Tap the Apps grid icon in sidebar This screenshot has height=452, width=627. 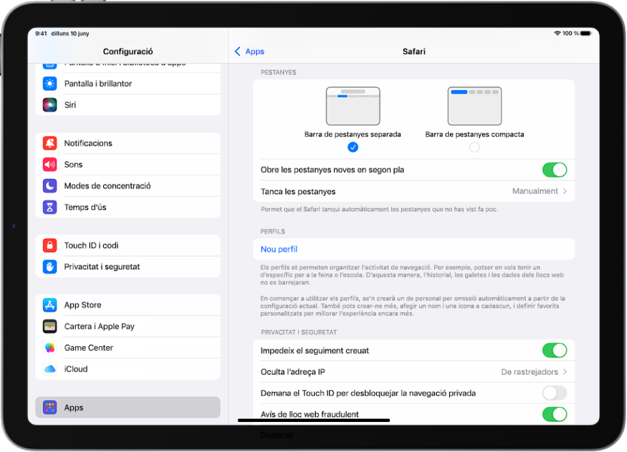(50, 408)
